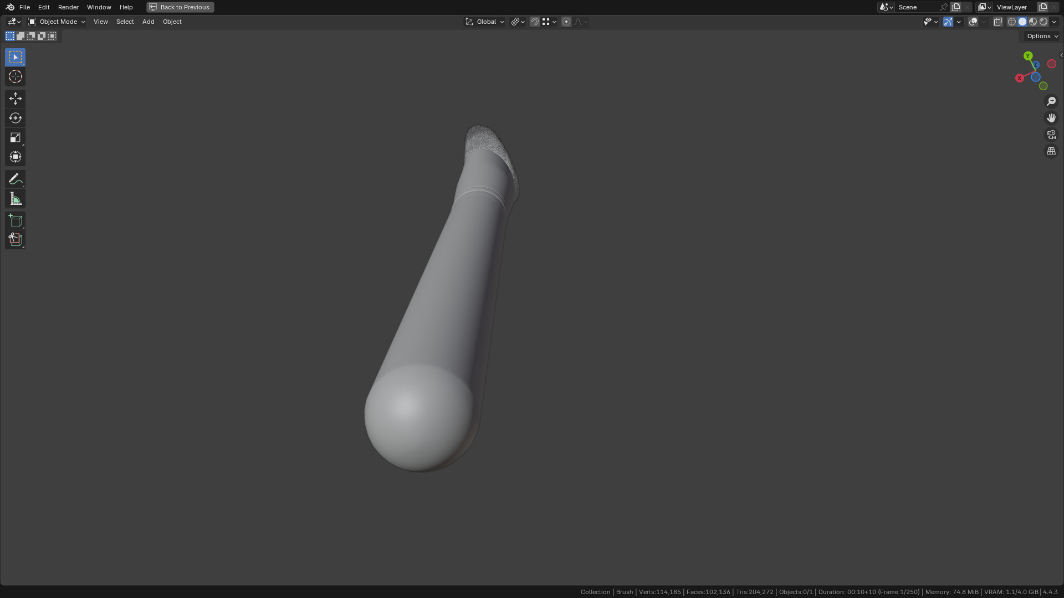Select the Scale tool

pos(16,137)
